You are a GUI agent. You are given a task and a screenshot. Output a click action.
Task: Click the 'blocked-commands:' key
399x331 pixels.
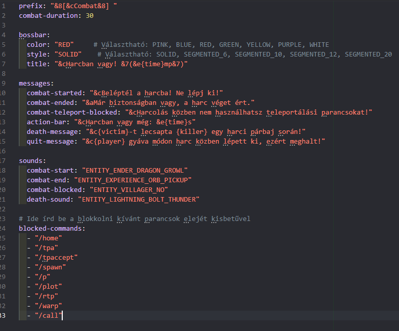click(52, 229)
